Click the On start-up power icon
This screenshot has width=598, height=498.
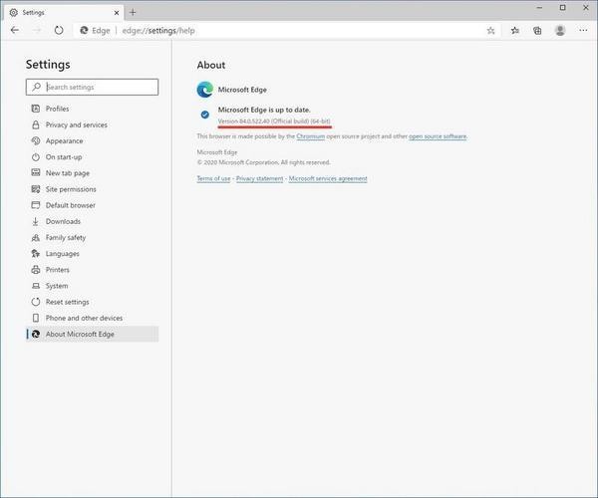coord(36,157)
